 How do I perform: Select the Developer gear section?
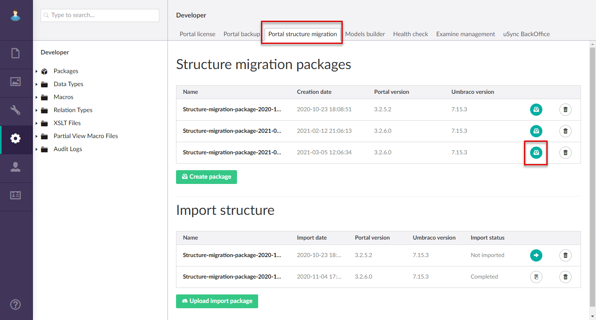click(15, 138)
